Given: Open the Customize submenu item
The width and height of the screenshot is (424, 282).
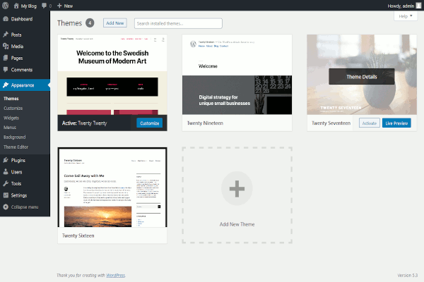Looking at the screenshot, I should 13,108.
